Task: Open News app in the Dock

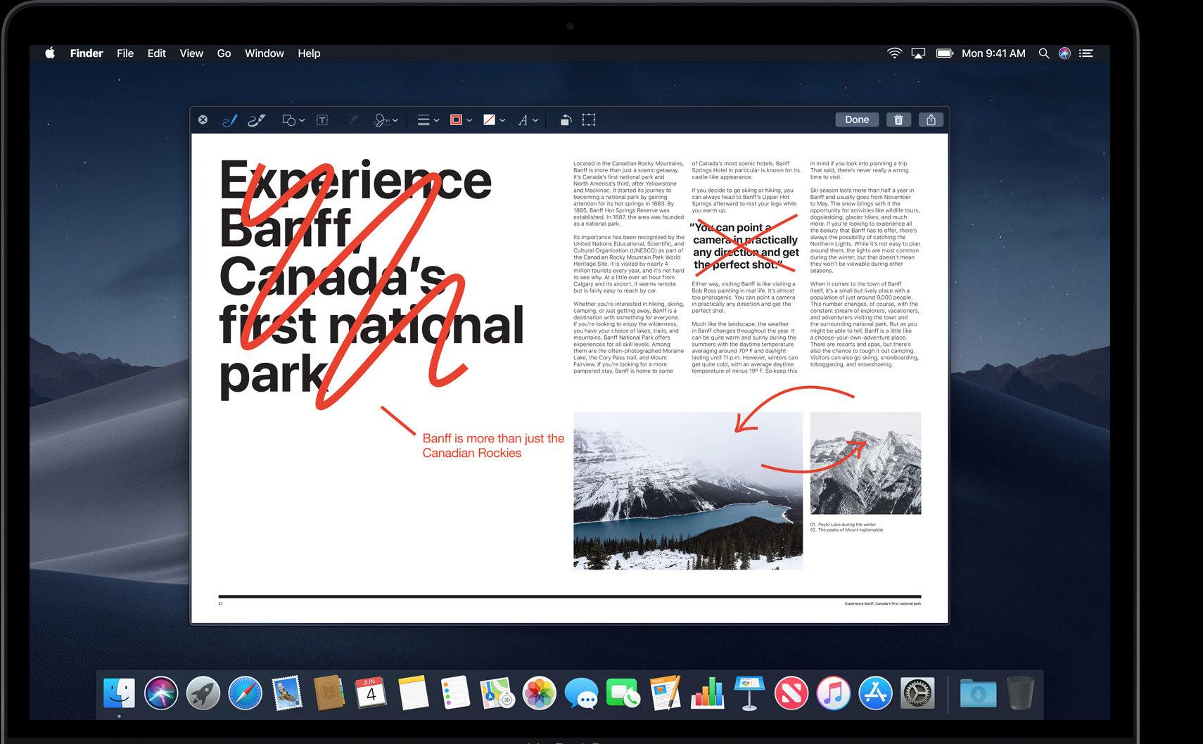Action: 791,693
